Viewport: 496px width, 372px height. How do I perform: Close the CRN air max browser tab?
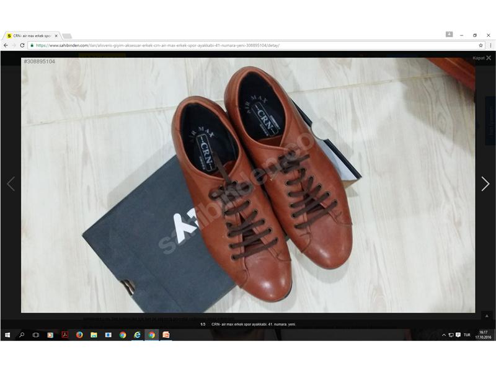click(56, 36)
